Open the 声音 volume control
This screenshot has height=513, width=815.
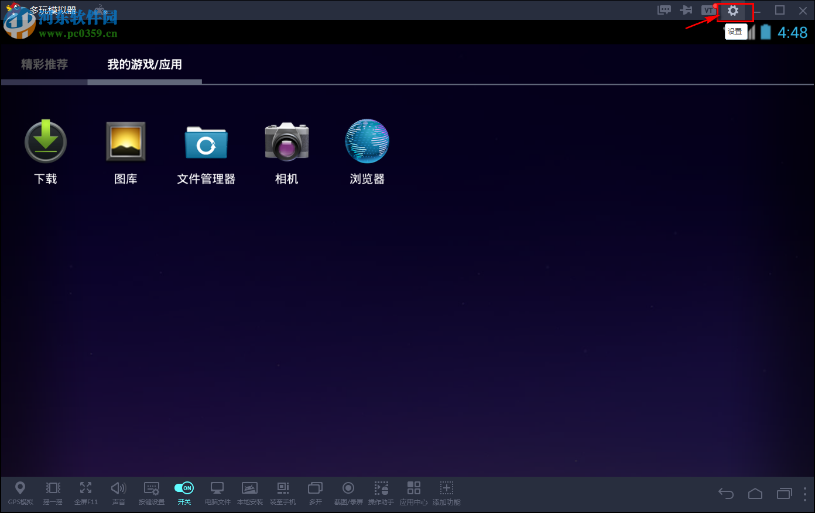[119, 493]
